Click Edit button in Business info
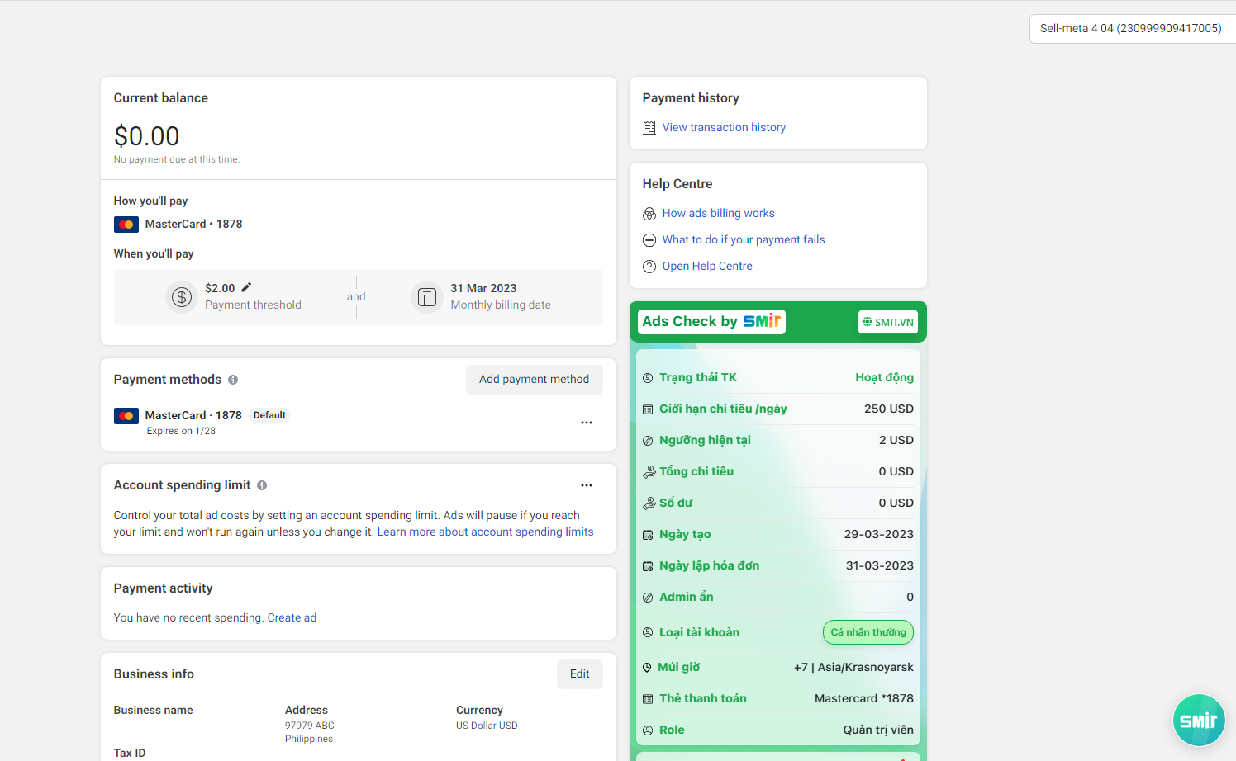 coord(579,674)
